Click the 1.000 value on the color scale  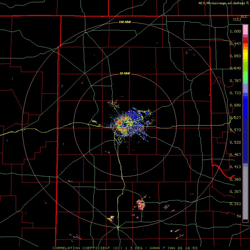tap(235, 31)
